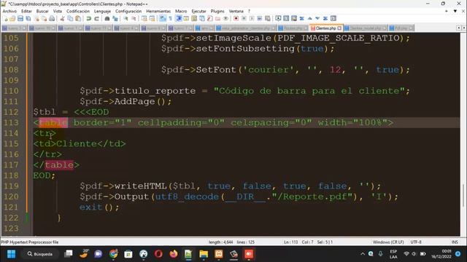The image size is (467, 262).
Task: Open File Explorer from the taskbar
Action: (204, 254)
